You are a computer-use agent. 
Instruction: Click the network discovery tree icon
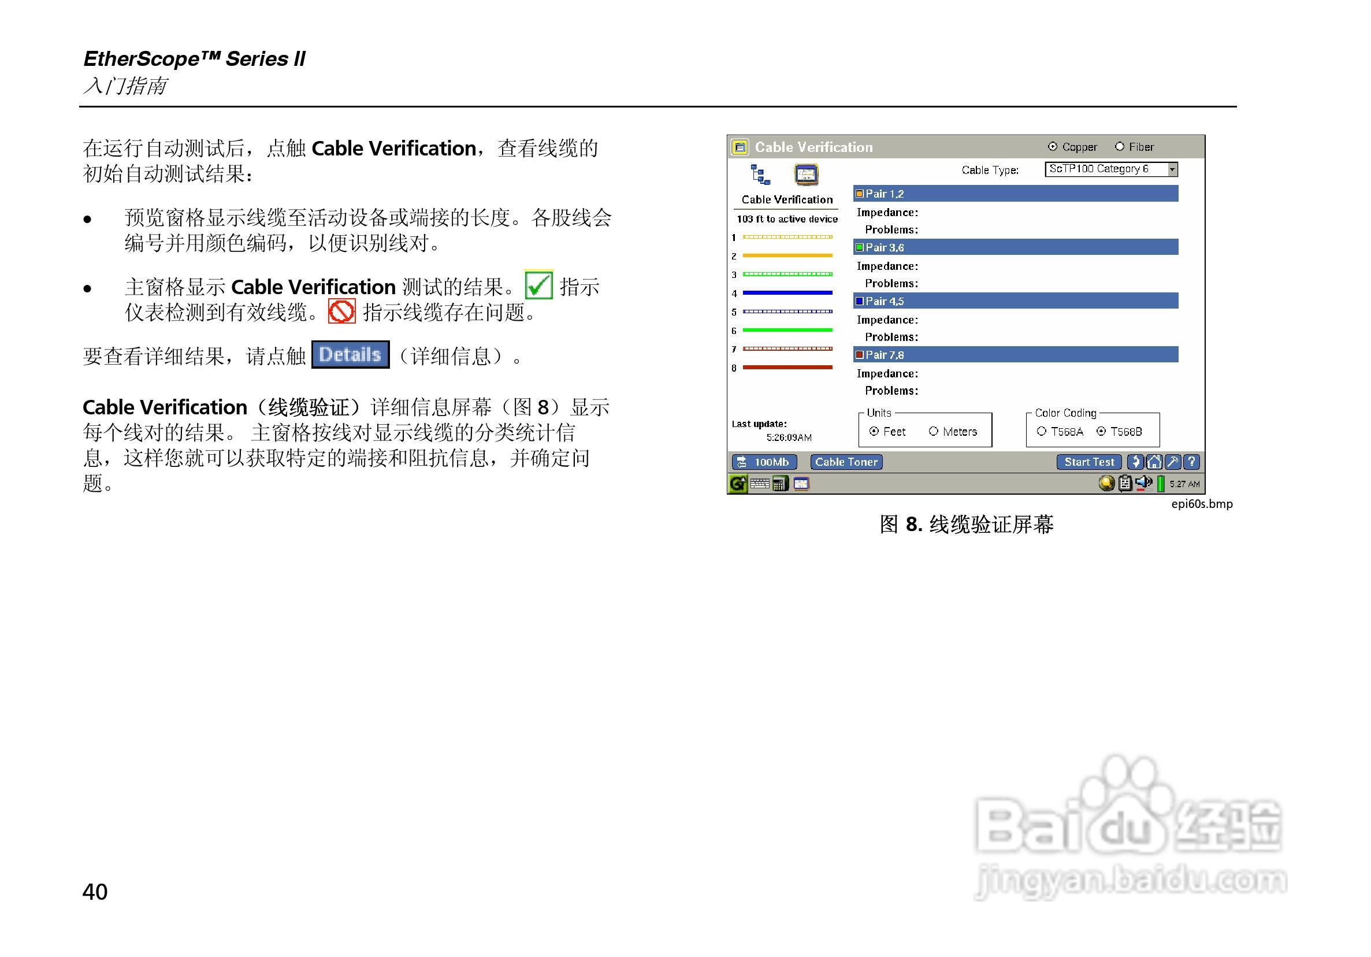point(760,175)
